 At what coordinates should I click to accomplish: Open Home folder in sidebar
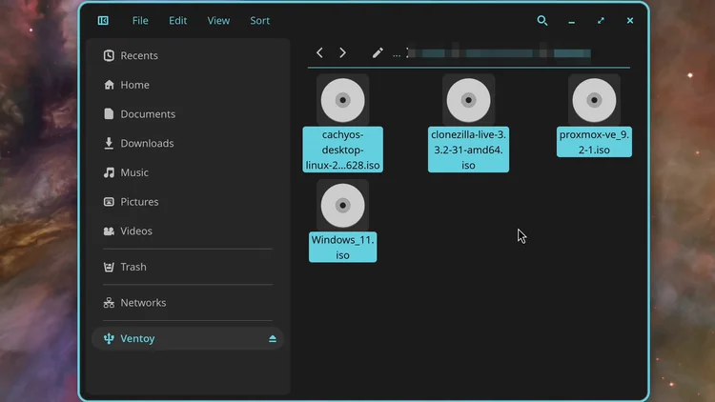tap(188, 85)
